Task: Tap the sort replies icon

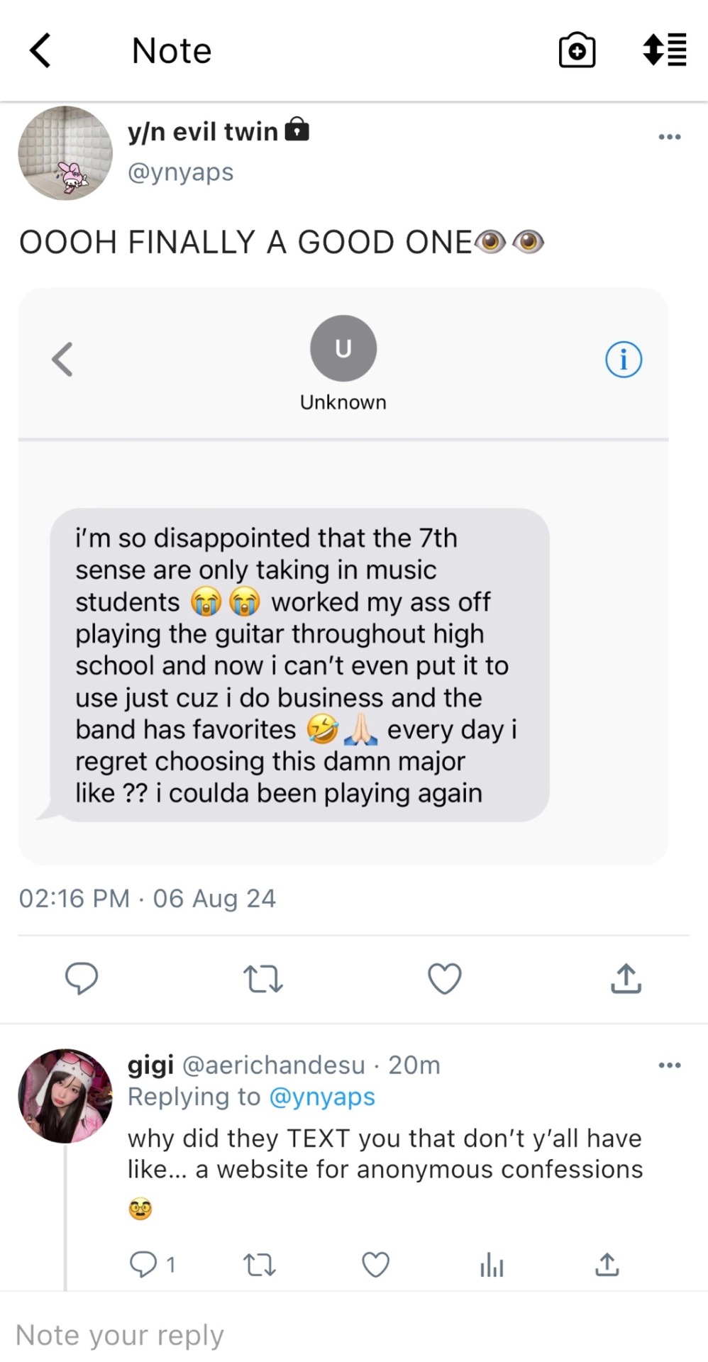Action: click(665, 50)
